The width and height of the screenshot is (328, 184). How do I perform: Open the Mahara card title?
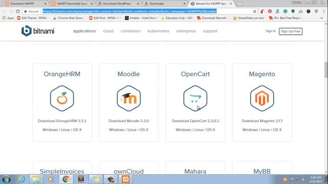click(195, 172)
